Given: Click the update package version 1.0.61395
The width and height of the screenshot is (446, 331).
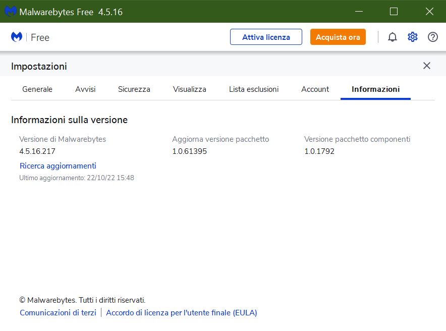Looking at the screenshot, I should click(189, 151).
